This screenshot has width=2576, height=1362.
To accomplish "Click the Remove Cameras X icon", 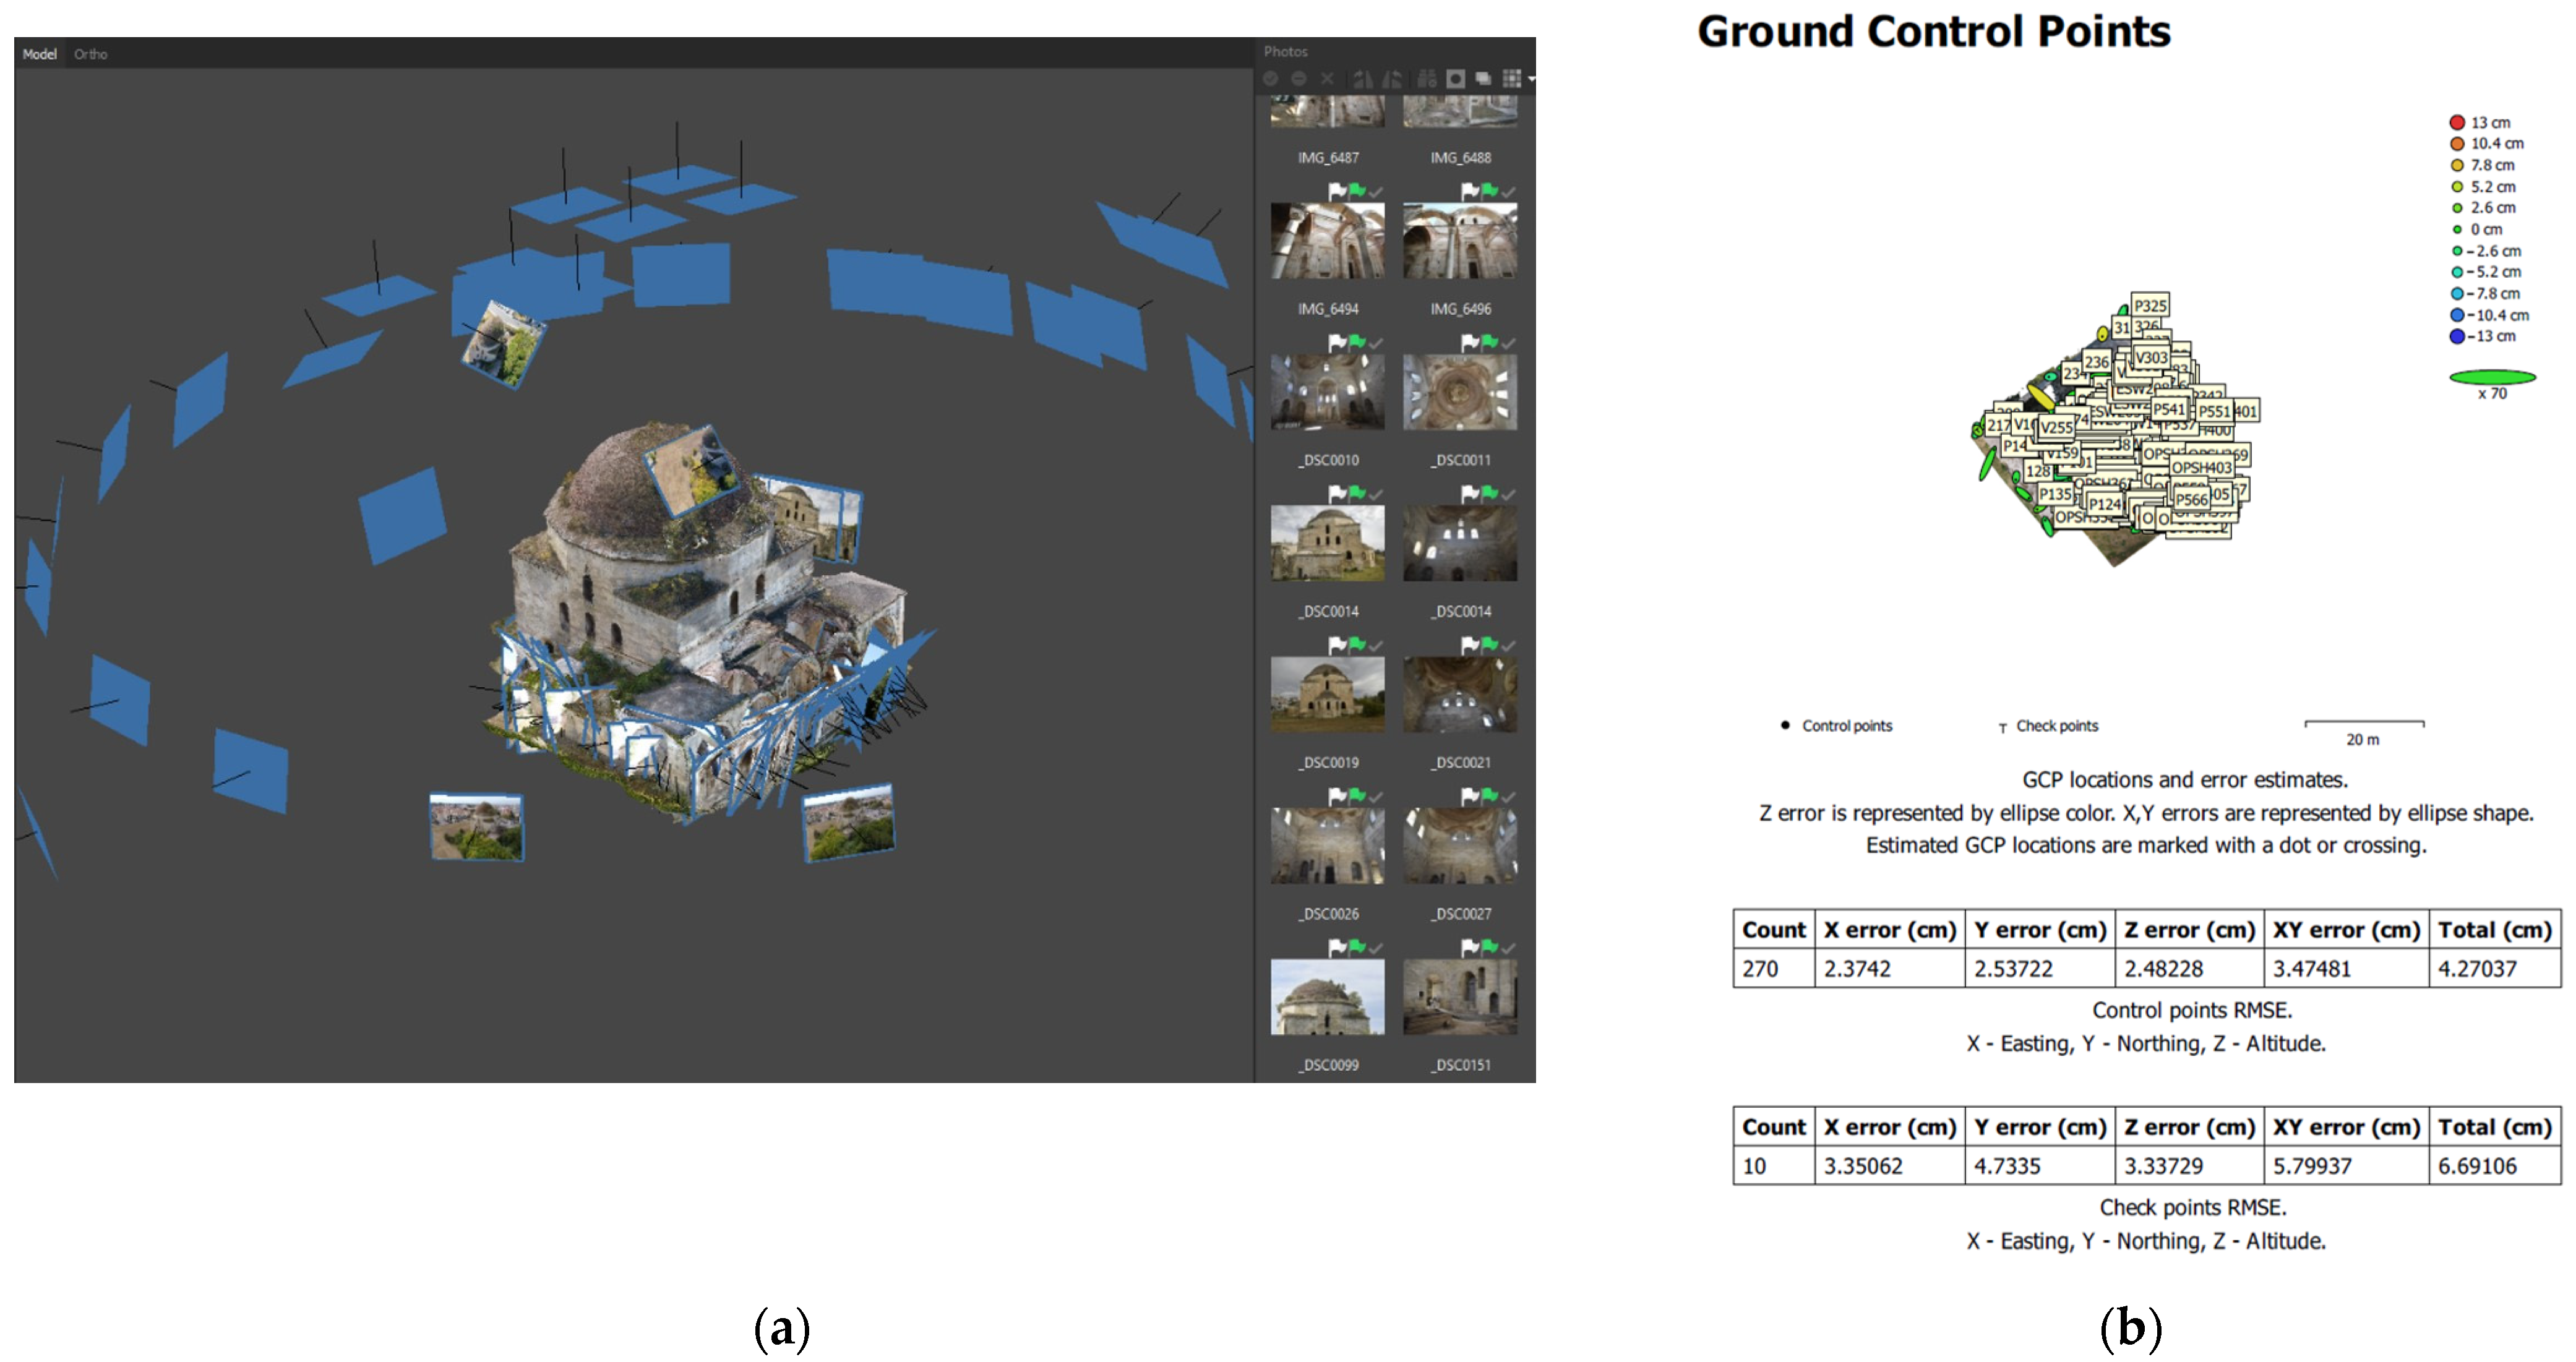I will point(1327,78).
